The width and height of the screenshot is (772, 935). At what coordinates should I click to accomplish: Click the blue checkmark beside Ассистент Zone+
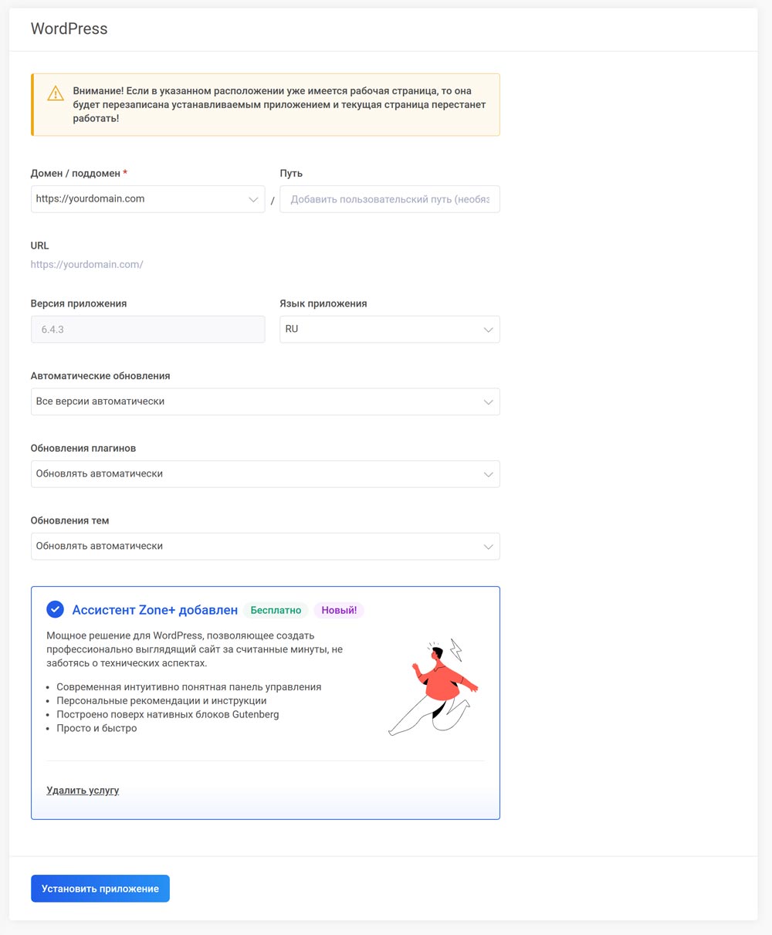click(x=55, y=610)
